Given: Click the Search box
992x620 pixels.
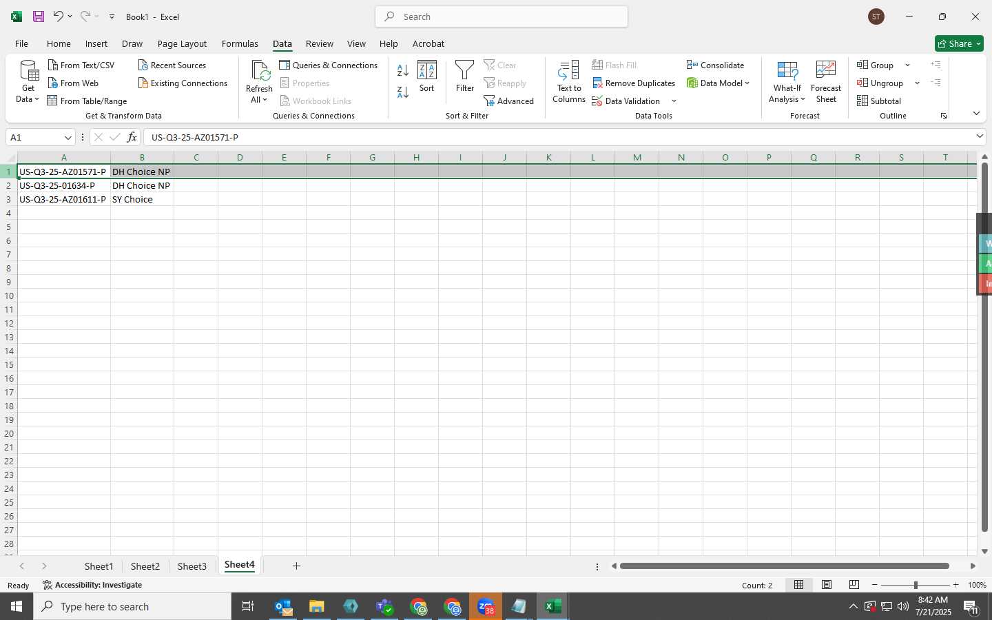Looking at the screenshot, I should click(x=502, y=17).
